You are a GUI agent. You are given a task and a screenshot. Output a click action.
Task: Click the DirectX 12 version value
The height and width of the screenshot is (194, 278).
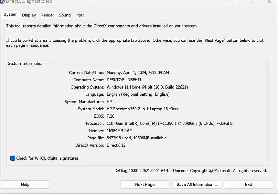(116, 145)
